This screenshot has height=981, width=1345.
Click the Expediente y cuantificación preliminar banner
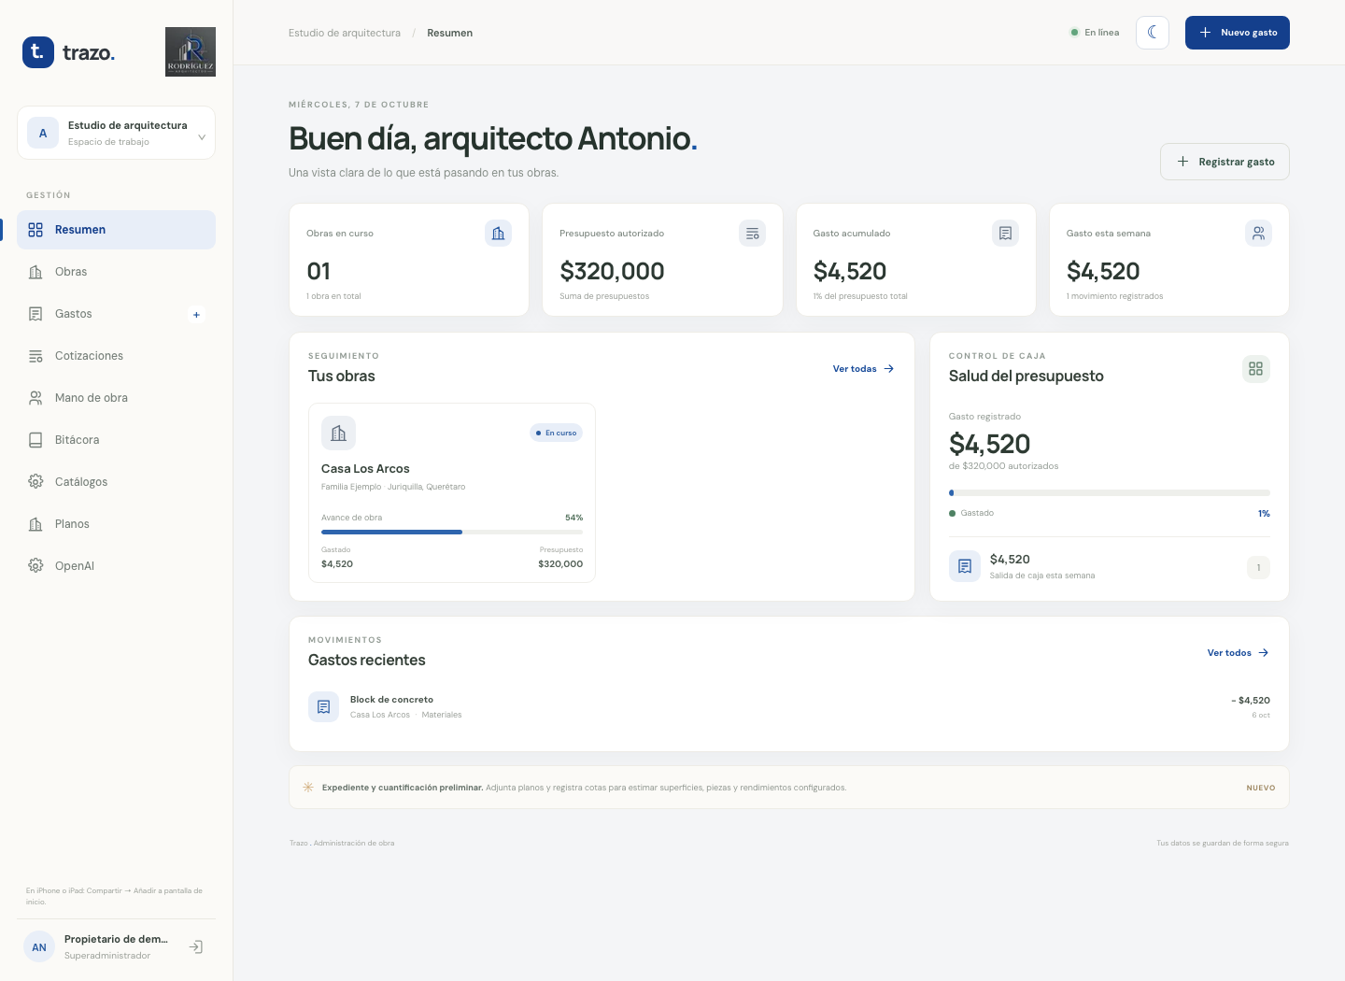[x=789, y=788]
